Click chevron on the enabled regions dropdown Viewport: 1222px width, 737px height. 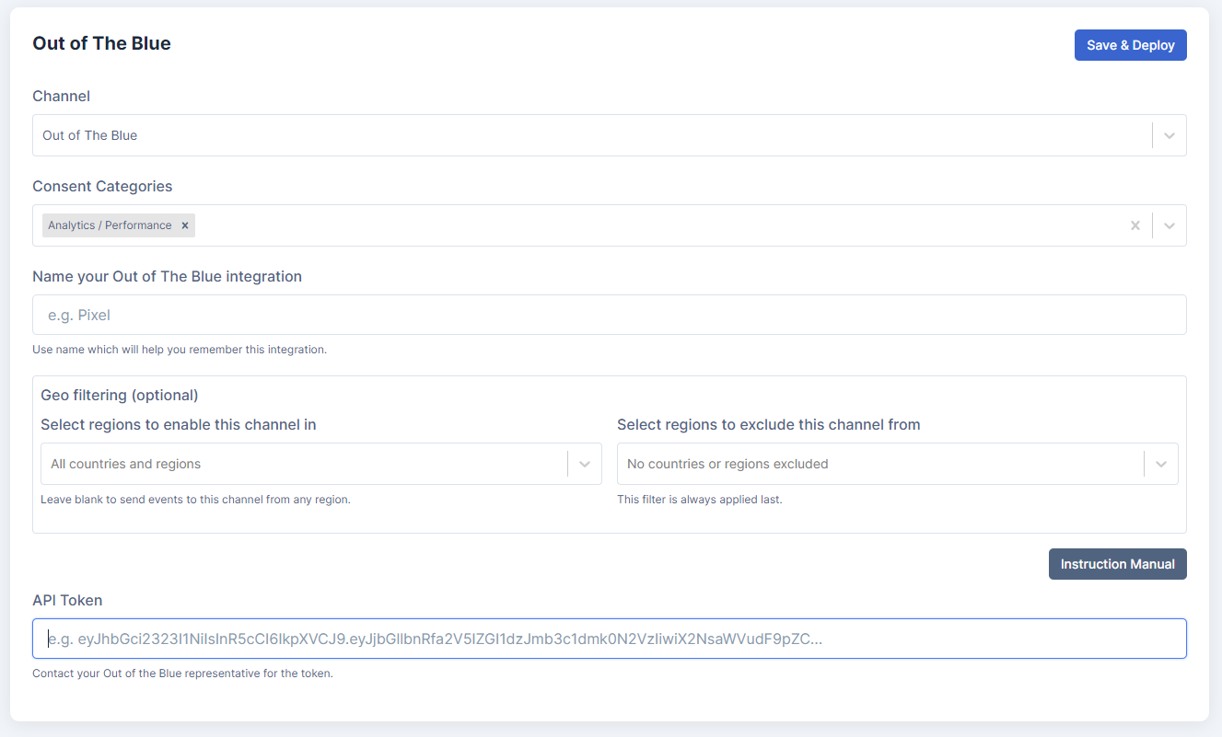pos(584,464)
